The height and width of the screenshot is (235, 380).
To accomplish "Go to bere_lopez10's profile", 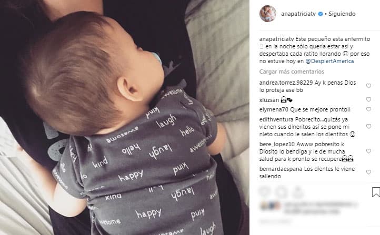I will point(277,144).
